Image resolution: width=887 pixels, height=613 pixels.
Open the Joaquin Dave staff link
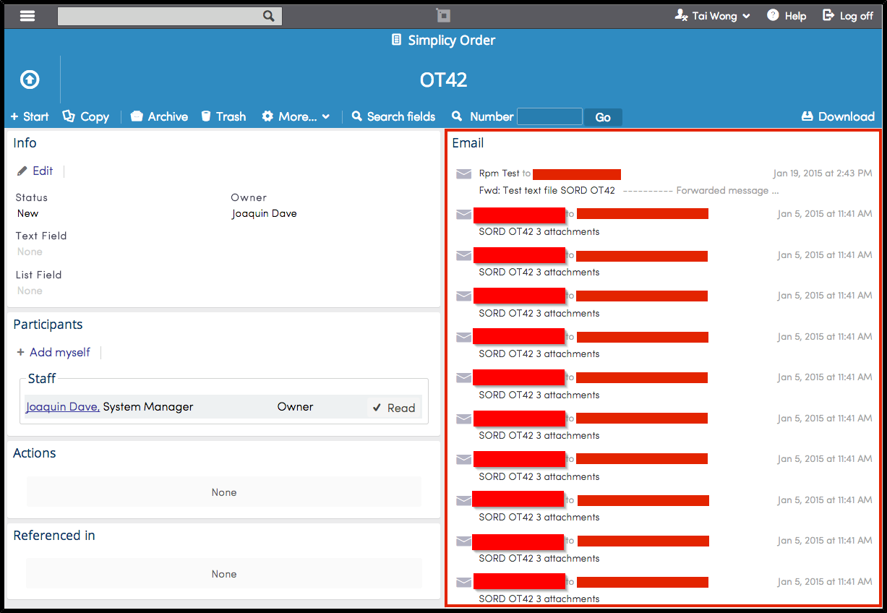(63, 407)
